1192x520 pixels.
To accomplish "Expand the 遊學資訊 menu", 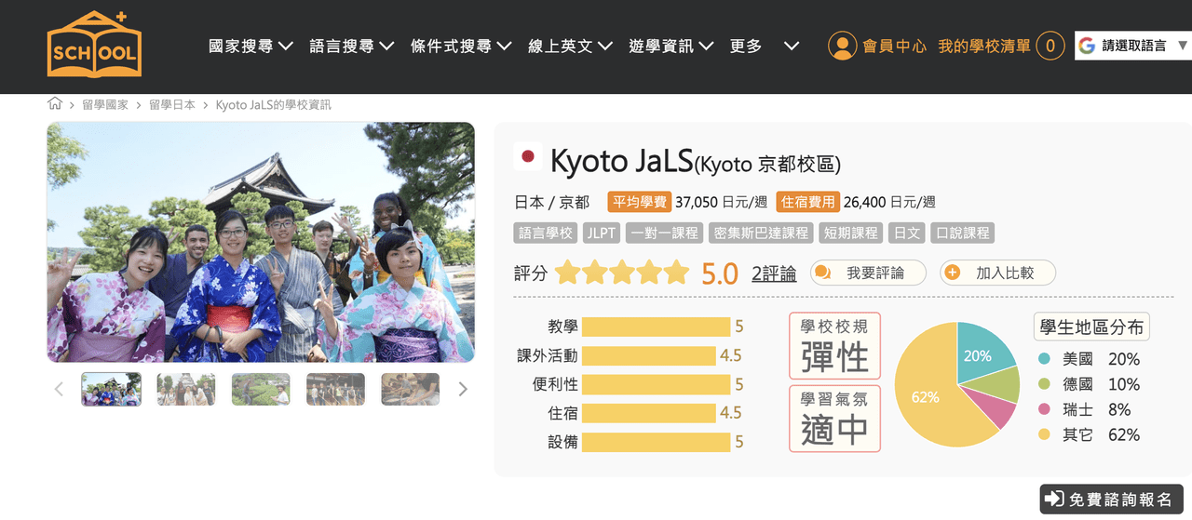I will coord(671,46).
